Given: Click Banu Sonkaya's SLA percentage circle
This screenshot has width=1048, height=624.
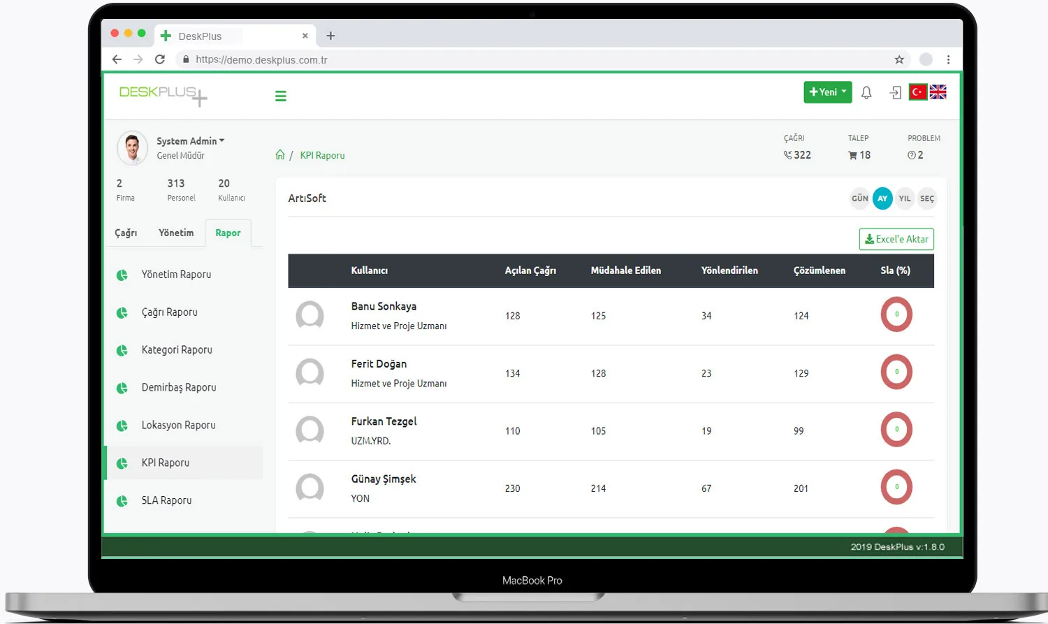Looking at the screenshot, I should tap(896, 314).
